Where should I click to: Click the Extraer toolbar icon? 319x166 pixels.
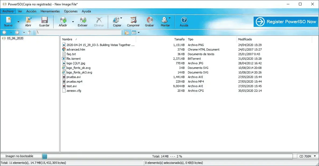coord(83,20)
